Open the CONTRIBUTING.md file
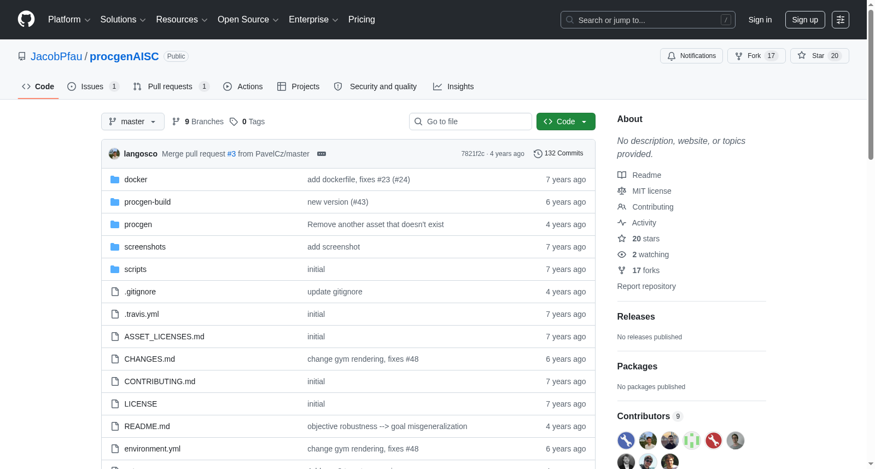The image size is (875, 469). pyautogui.click(x=160, y=381)
